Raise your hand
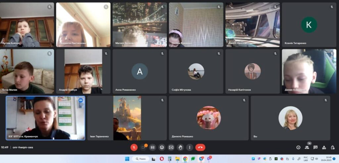Screen dimensions: 339x163 coord(180,147)
